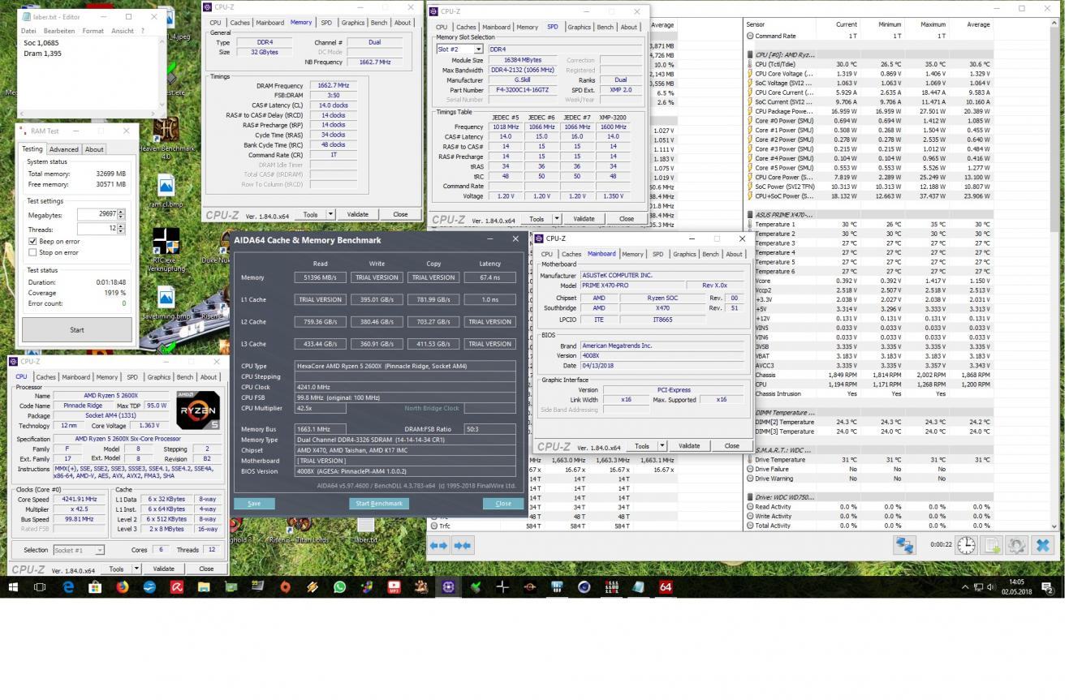This screenshot has height=700, width=1069.
Task: Open Tools dropdown arrow in CPU-Z SPD window
Action: [x=557, y=218]
